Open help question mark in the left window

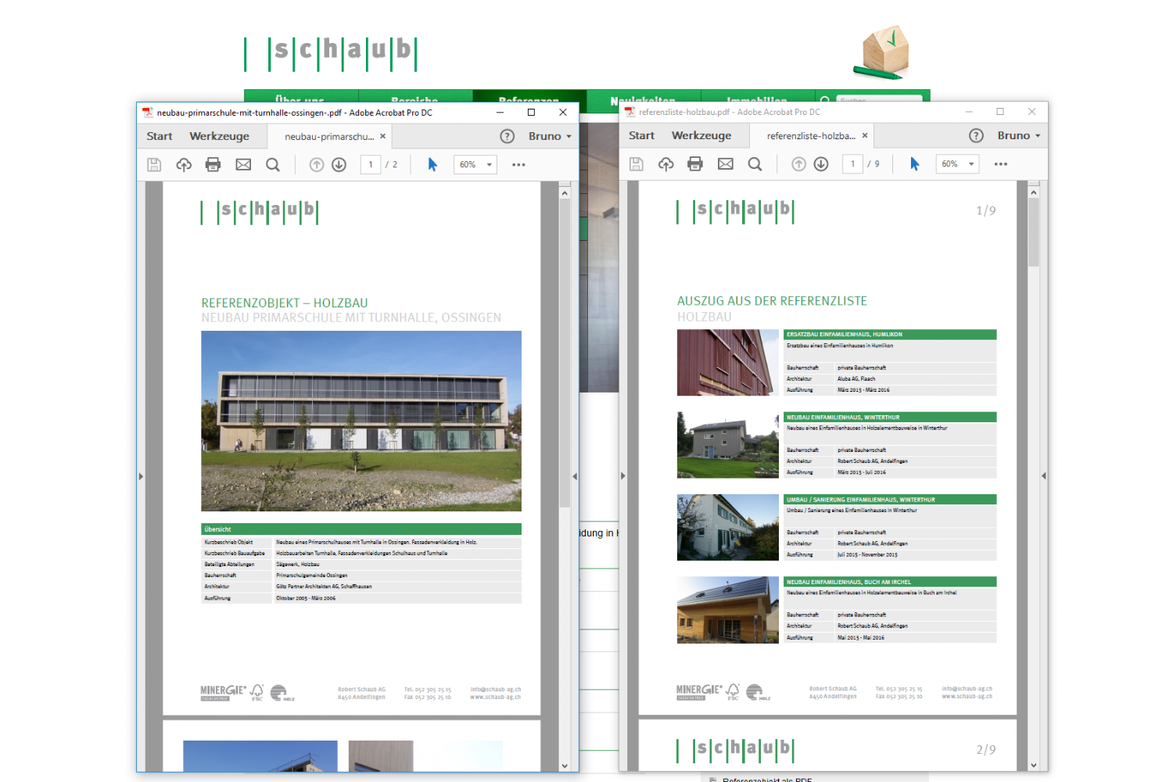tap(508, 136)
